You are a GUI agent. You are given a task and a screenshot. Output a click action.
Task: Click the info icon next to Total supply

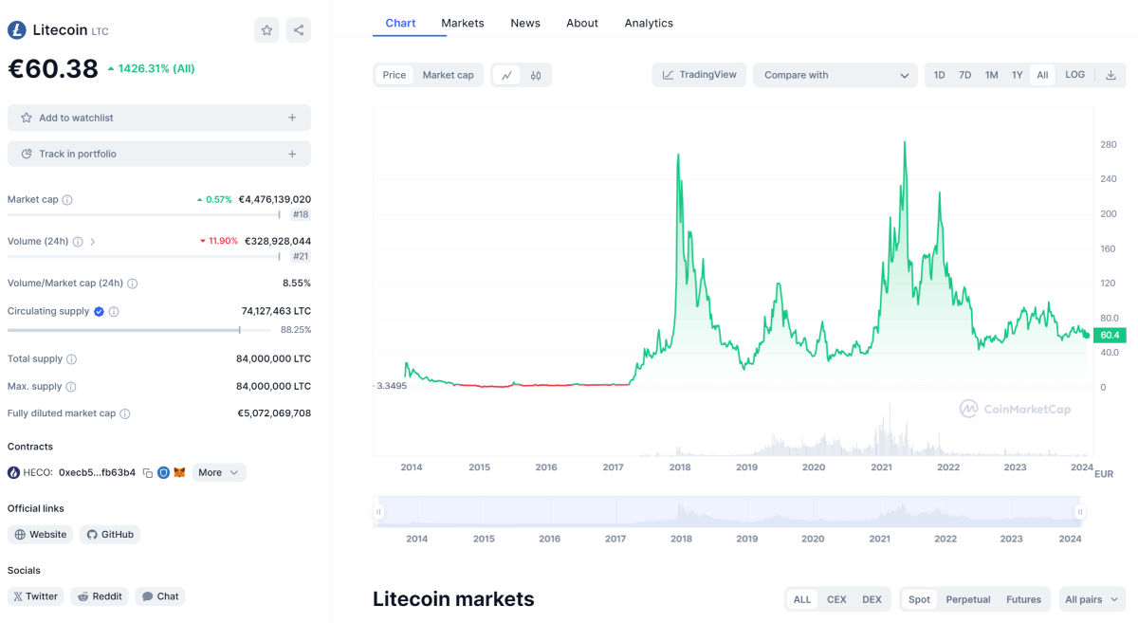click(x=72, y=359)
